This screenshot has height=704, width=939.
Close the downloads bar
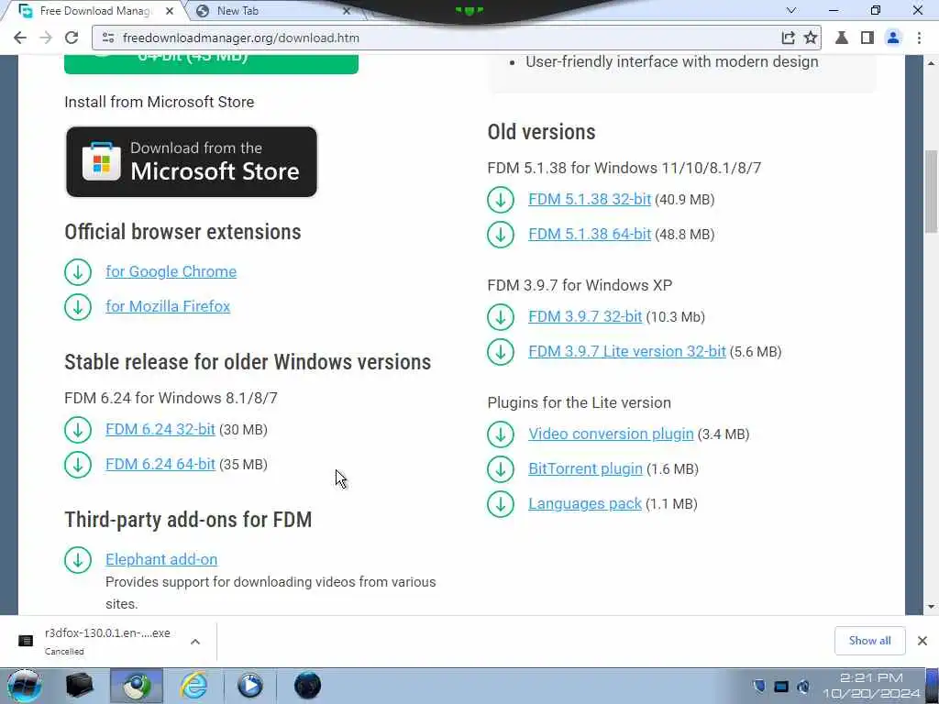click(x=922, y=641)
